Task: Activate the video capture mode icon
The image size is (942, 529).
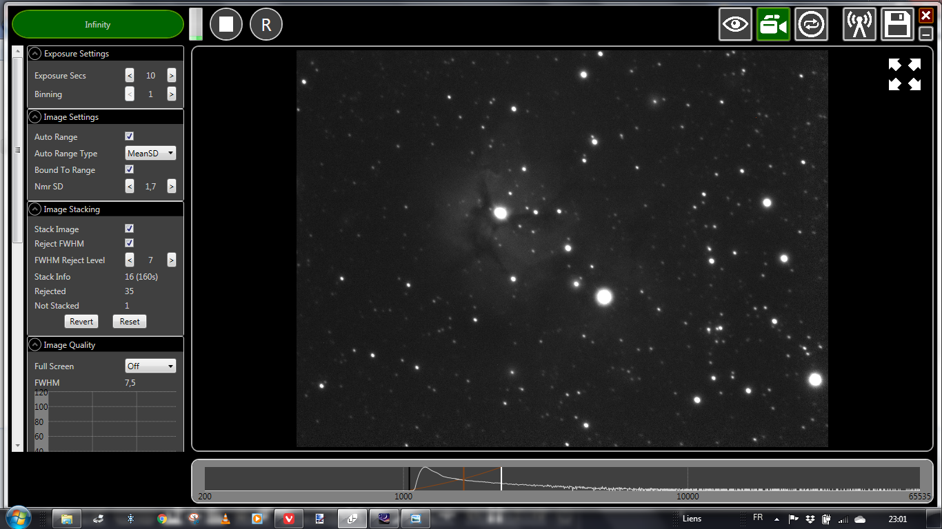Action: coord(773,23)
